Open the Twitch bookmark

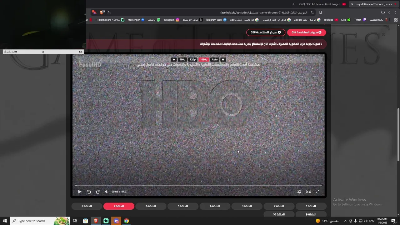click(x=360, y=20)
